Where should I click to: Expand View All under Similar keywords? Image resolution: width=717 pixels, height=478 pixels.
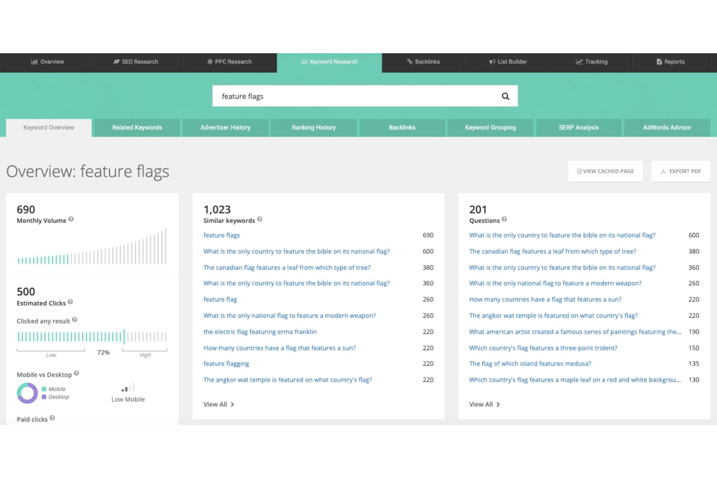click(x=218, y=404)
